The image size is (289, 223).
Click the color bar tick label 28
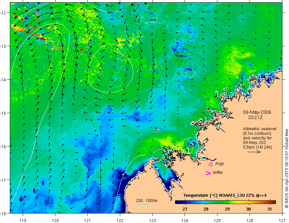[206, 209]
